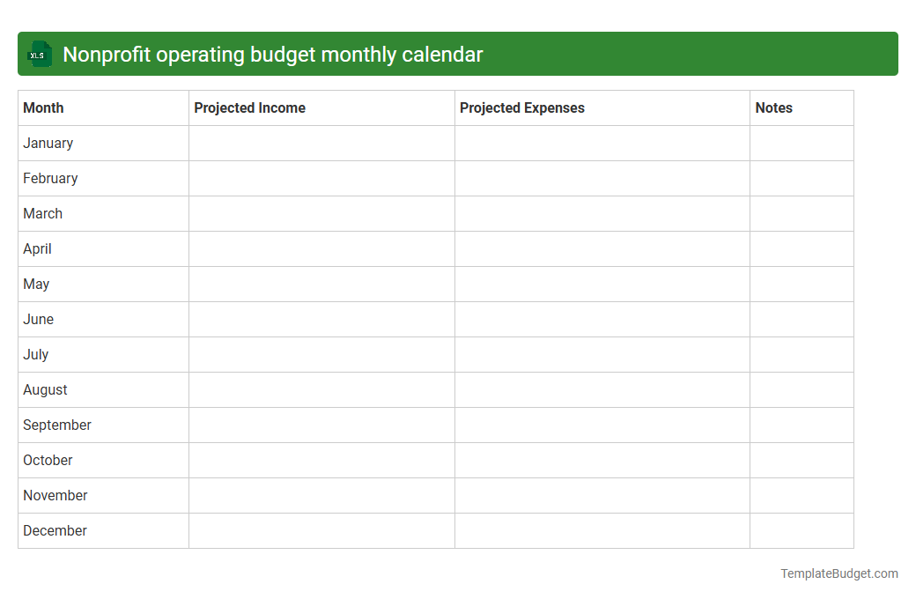Select the December month cell
This screenshot has height=599, width=916.
pyautogui.click(x=55, y=530)
